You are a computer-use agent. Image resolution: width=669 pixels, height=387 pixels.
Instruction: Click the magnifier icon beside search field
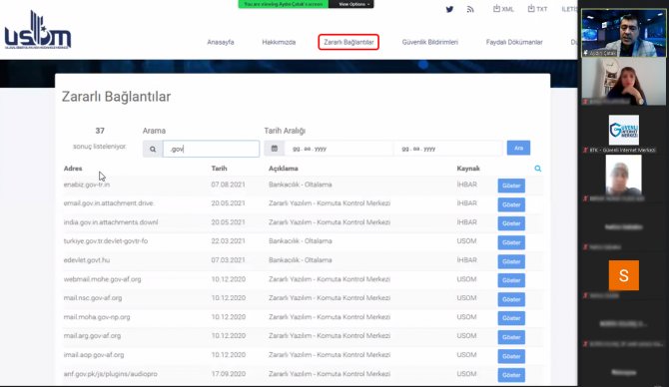coord(153,150)
